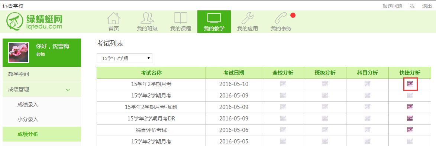This screenshot has width=436, height=146.
Task: Go to 我的班级 navigation tab
Action: (147, 21)
